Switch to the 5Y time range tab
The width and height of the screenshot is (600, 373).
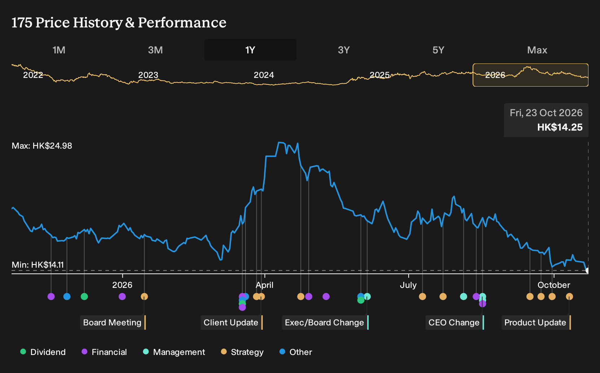438,50
